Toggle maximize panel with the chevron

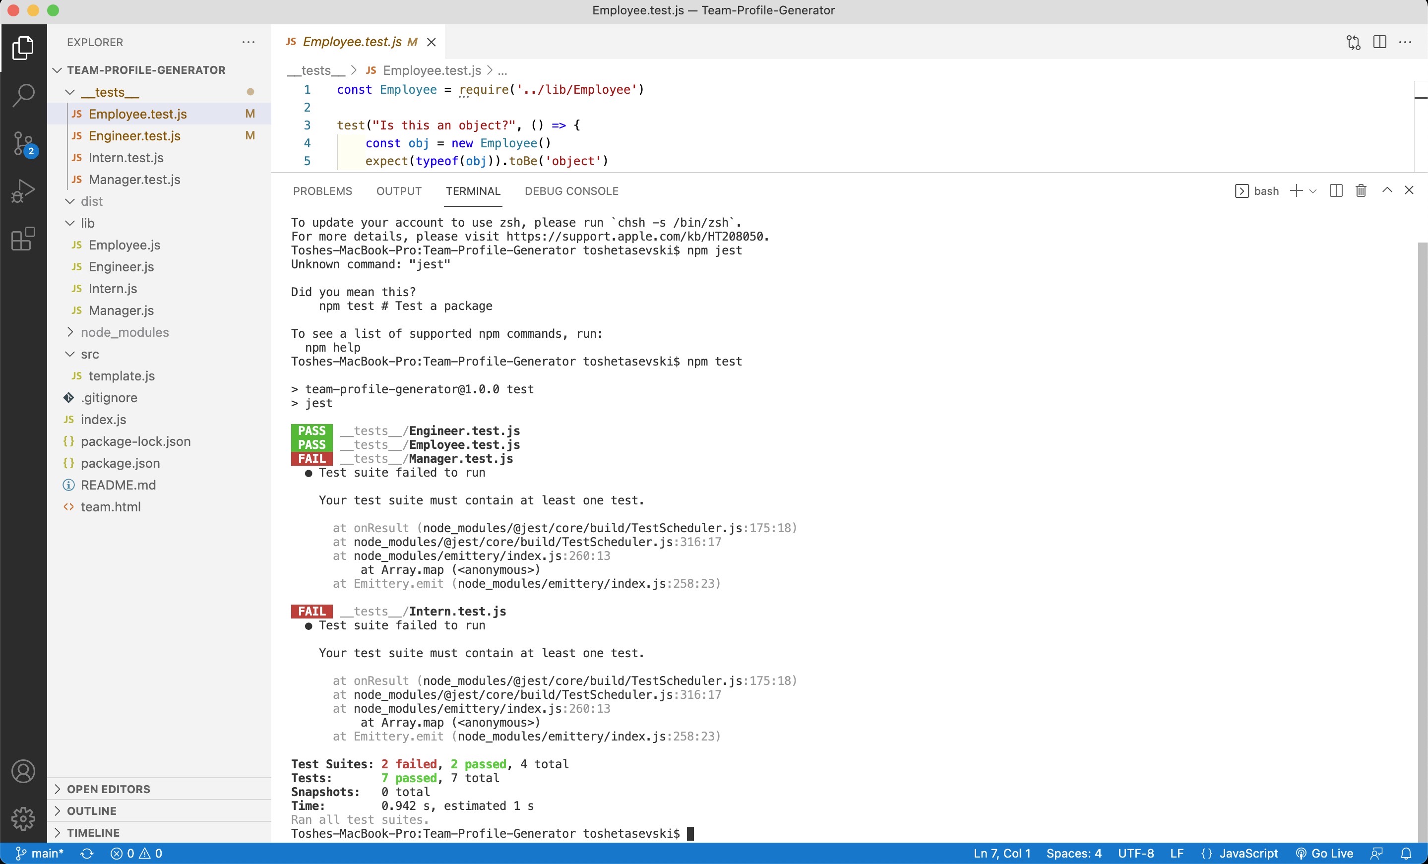tap(1387, 190)
